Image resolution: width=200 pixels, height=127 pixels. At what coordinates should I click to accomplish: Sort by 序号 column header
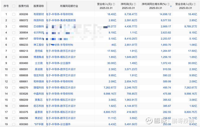pyautogui.click(x=6, y=6)
